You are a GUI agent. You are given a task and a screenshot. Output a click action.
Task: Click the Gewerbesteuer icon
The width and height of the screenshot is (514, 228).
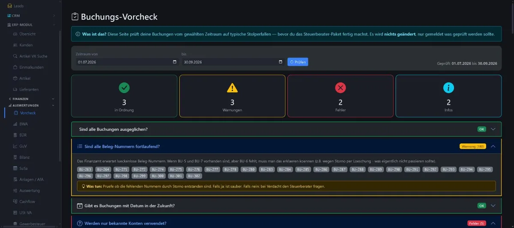point(15,224)
